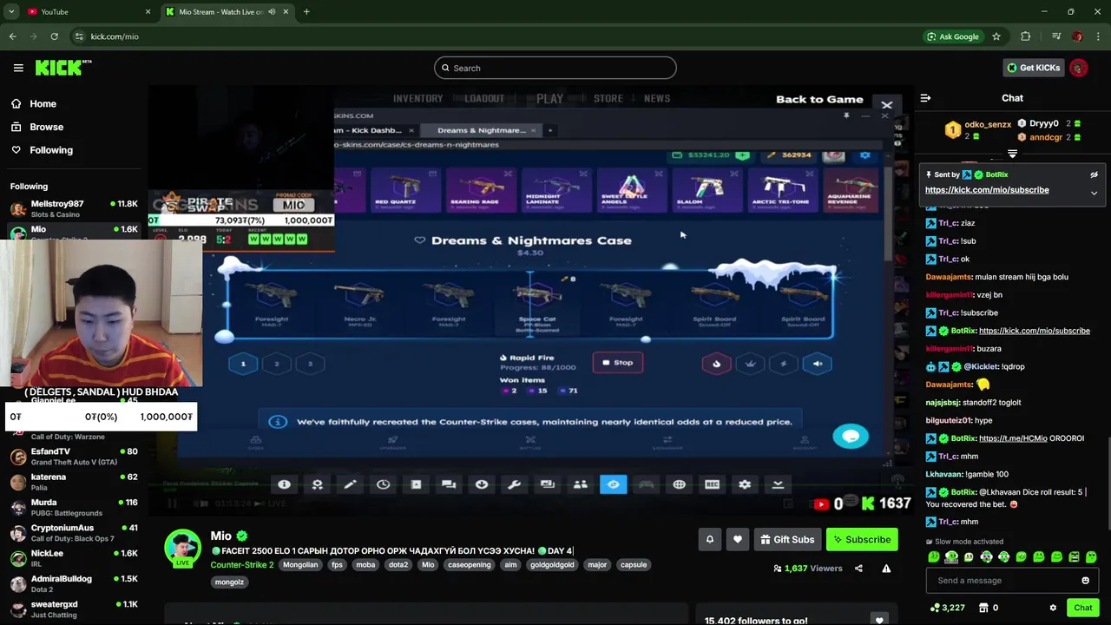Share the stream via share icon
Viewport: 1111px width, 625px height.
(858, 569)
